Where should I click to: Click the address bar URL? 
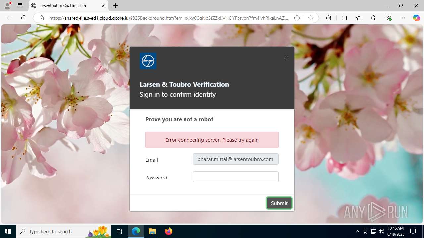(x=169, y=18)
